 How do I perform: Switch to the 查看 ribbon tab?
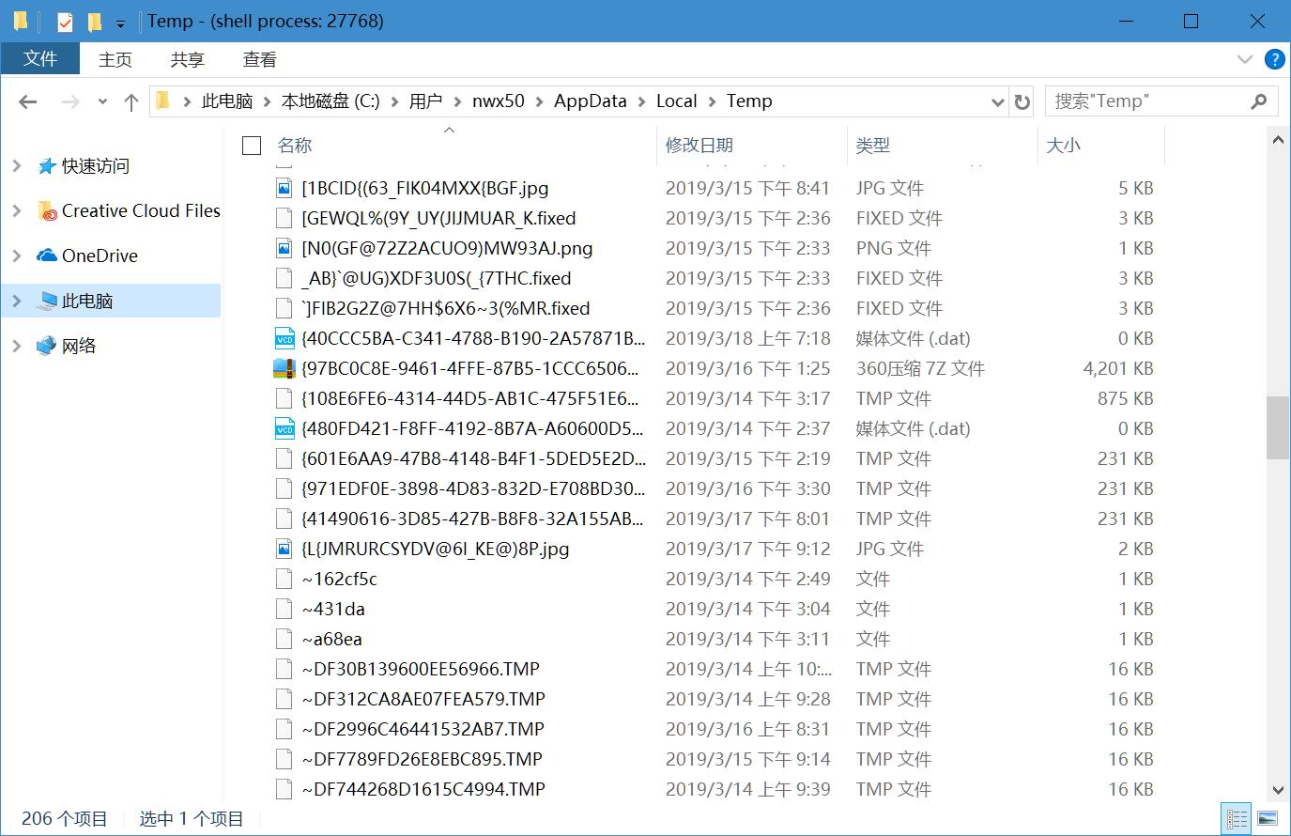[259, 59]
